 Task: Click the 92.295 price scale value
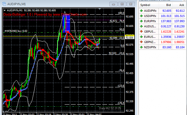[x=130, y=111]
